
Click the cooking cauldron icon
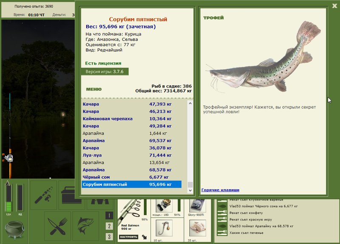point(14,230)
